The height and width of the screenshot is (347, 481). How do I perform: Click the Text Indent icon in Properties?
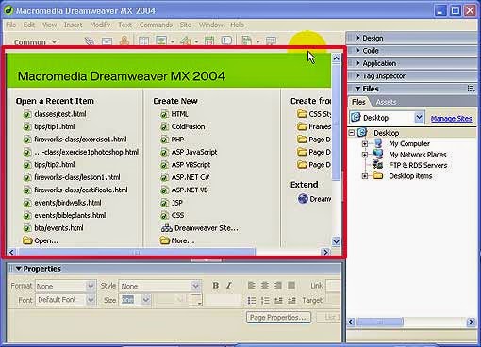pos(291,301)
